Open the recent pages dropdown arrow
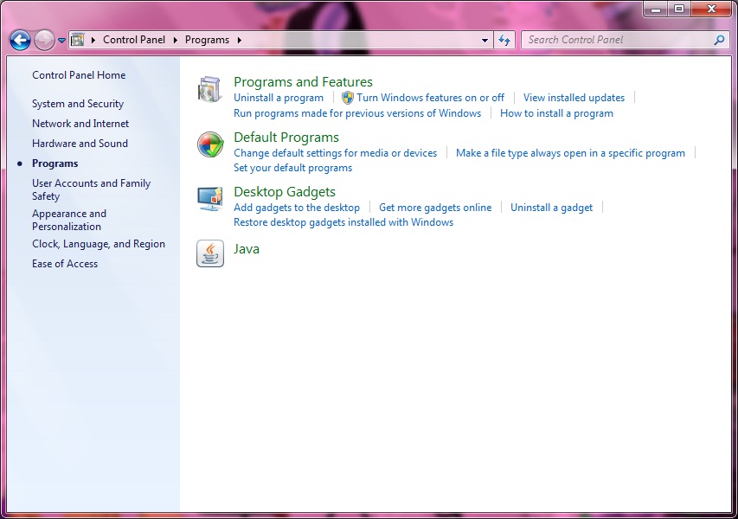Screen dimensions: 738x519 click(61, 41)
